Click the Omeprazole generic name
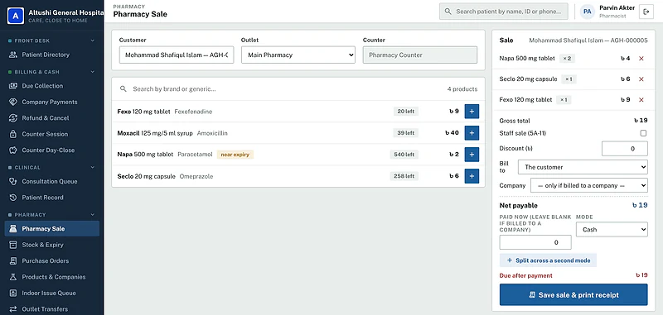This screenshot has height=315, width=663. point(196,176)
